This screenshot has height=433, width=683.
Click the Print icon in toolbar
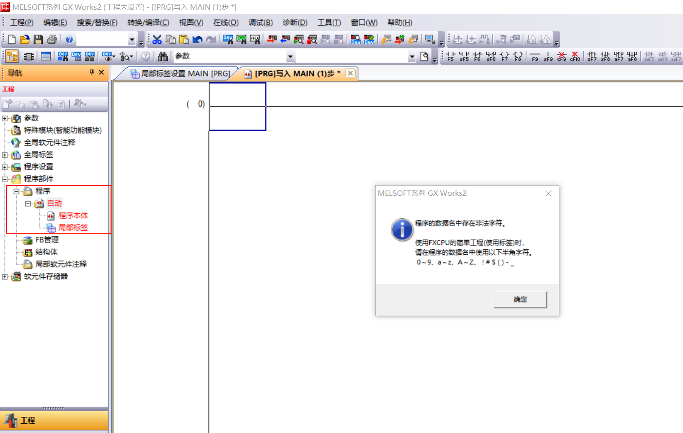click(x=52, y=39)
